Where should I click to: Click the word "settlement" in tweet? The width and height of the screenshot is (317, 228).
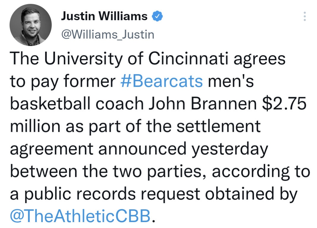(219, 126)
